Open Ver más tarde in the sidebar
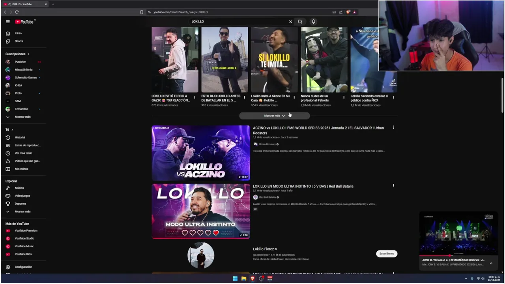The width and height of the screenshot is (505, 284). pos(24,153)
